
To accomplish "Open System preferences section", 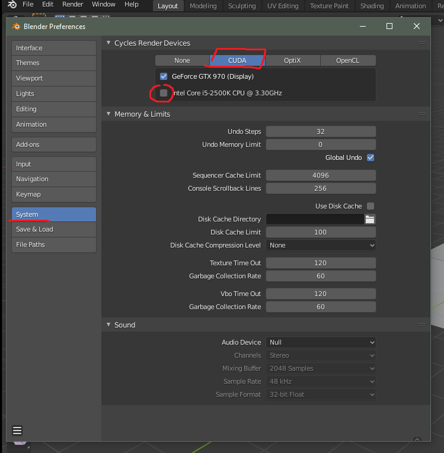I will pos(54,214).
